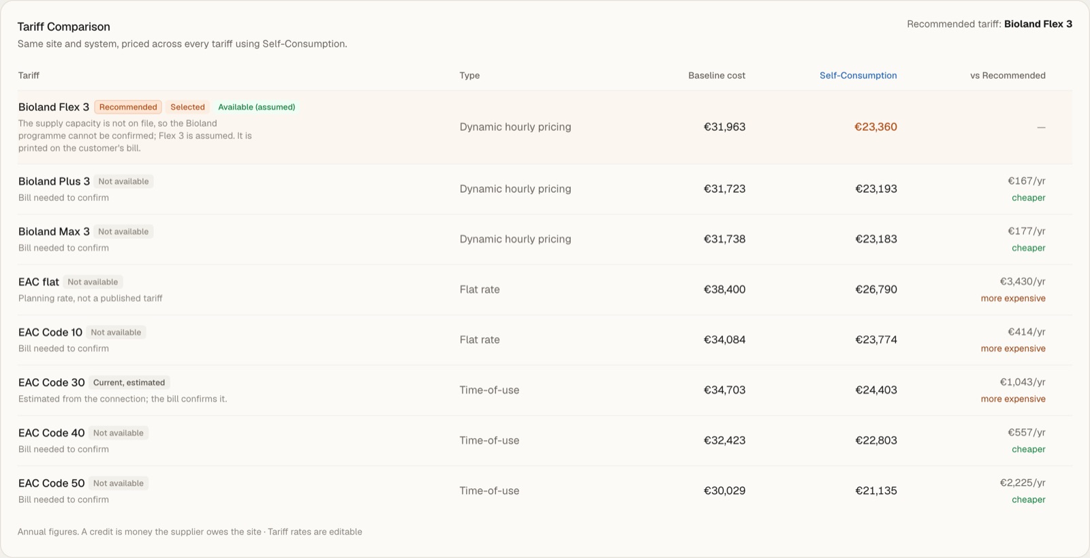Click Time-of-use type for EAC Code 50
The width and height of the screenshot is (1090, 558).
(489, 491)
